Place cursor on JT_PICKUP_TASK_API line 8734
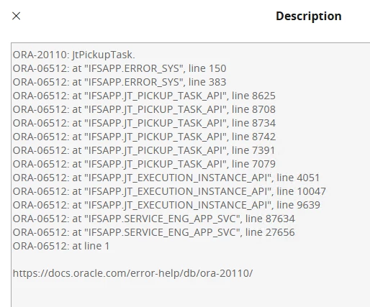This screenshot has height=307, width=370. click(144, 123)
